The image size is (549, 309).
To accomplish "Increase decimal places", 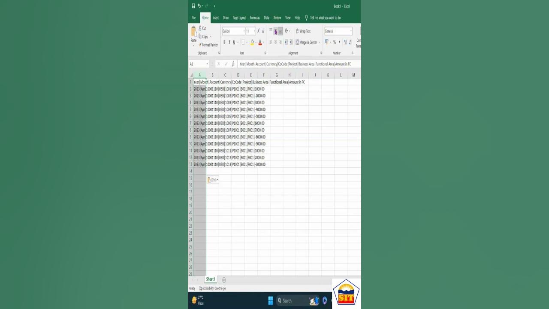I will 345,42.
